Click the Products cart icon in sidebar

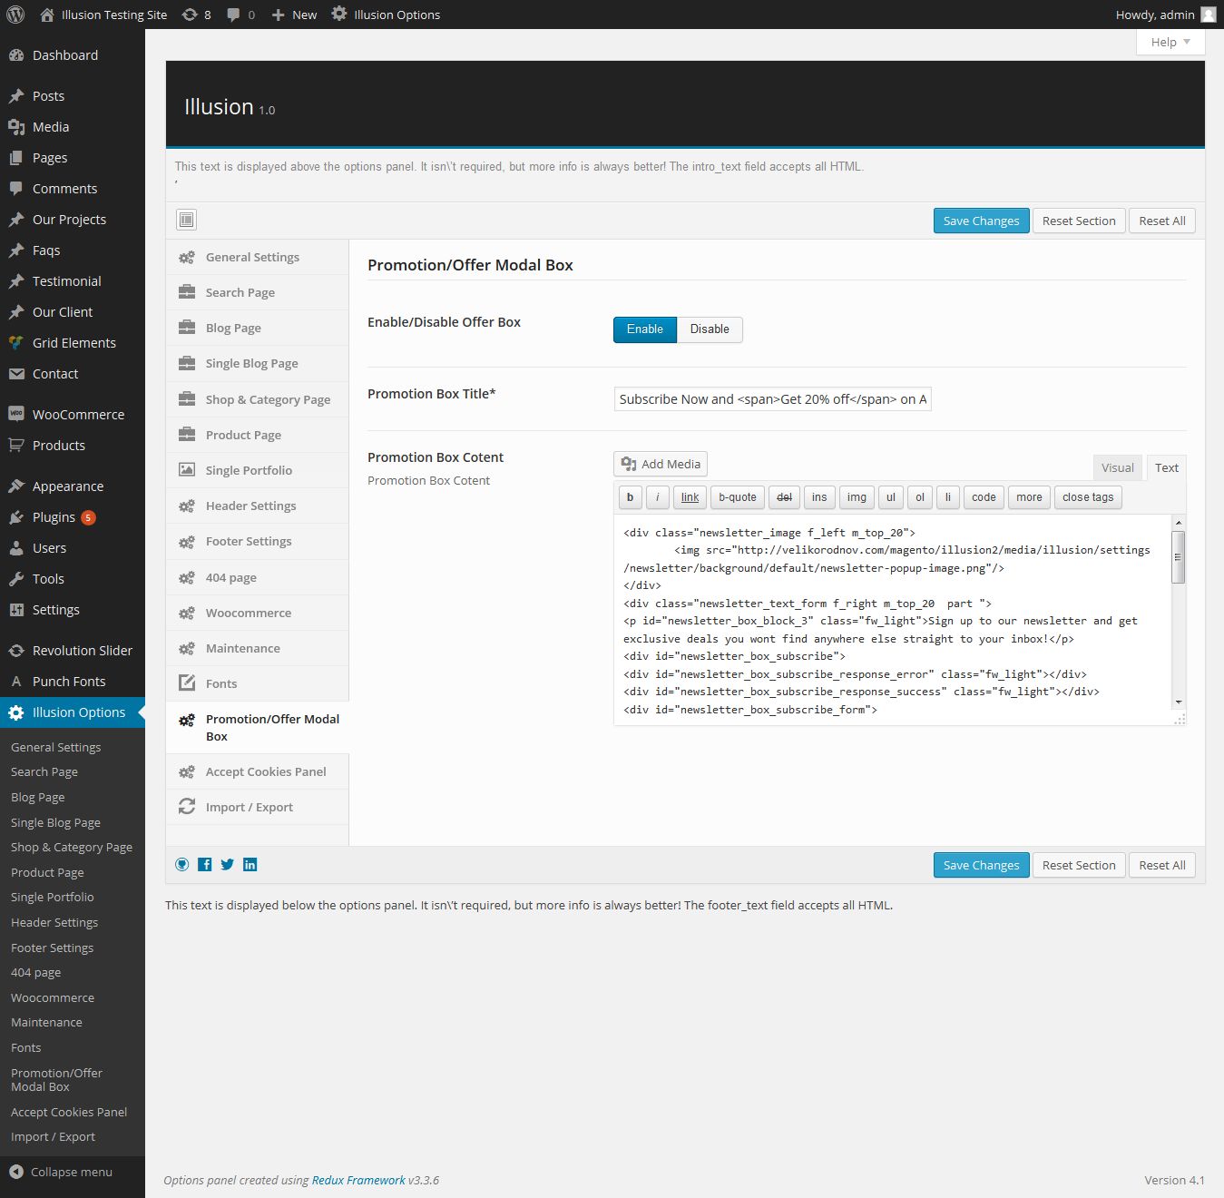[x=16, y=445]
